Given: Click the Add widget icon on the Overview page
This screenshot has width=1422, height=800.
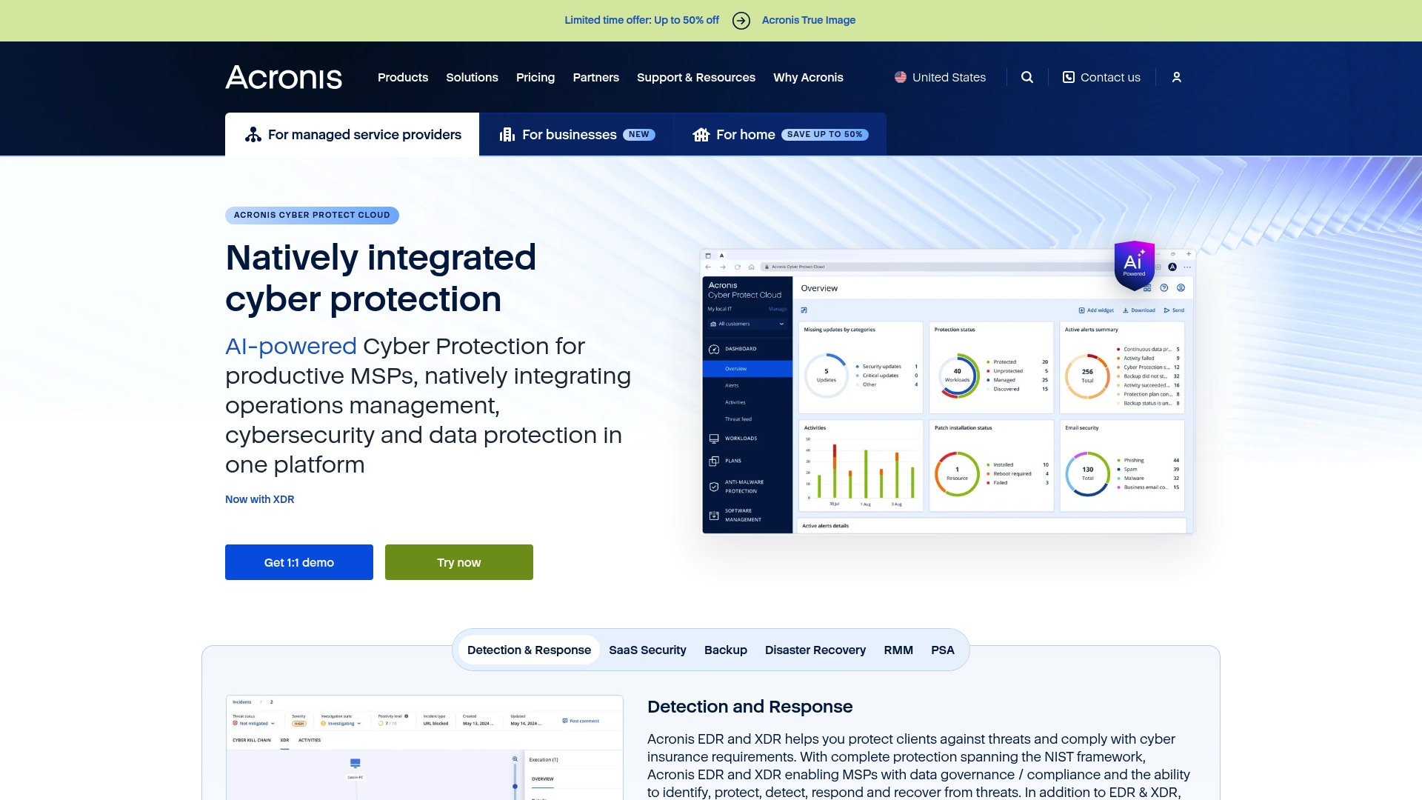Looking at the screenshot, I should (1082, 310).
